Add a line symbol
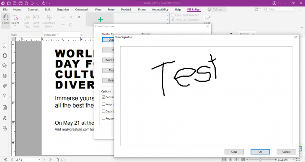The image size is (305, 162). pyautogui.click(x=63, y=25)
